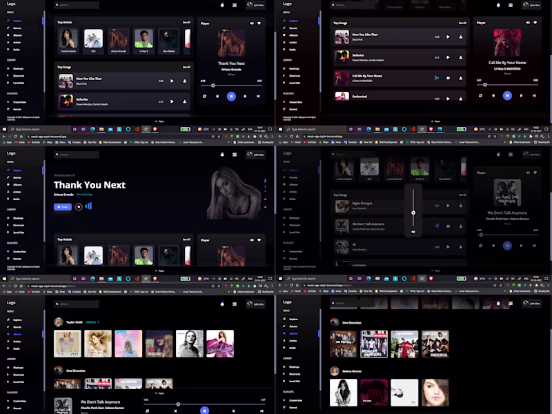Open Genres in sidebar of Taylor Swift albums screen

[17, 327]
